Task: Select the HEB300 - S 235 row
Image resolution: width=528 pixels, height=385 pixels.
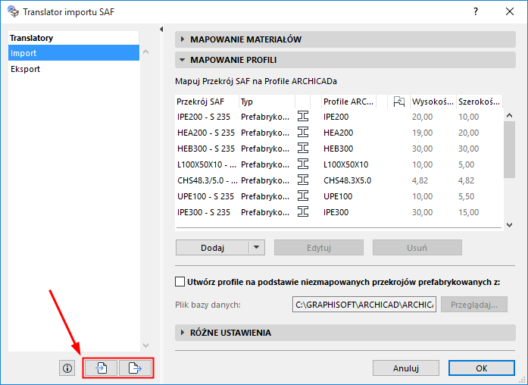Action: (x=339, y=149)
